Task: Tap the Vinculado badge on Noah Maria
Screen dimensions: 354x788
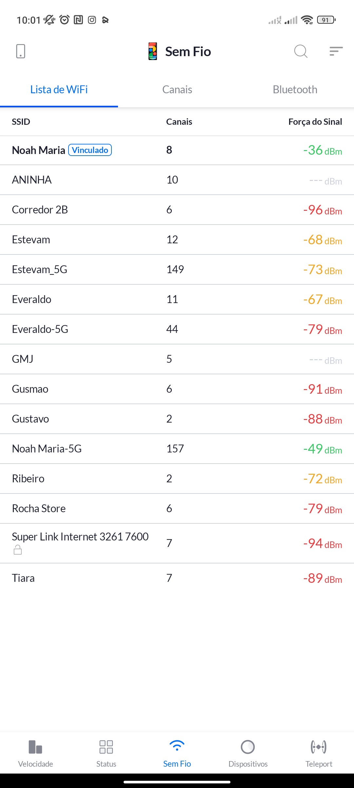Action: 90,150
